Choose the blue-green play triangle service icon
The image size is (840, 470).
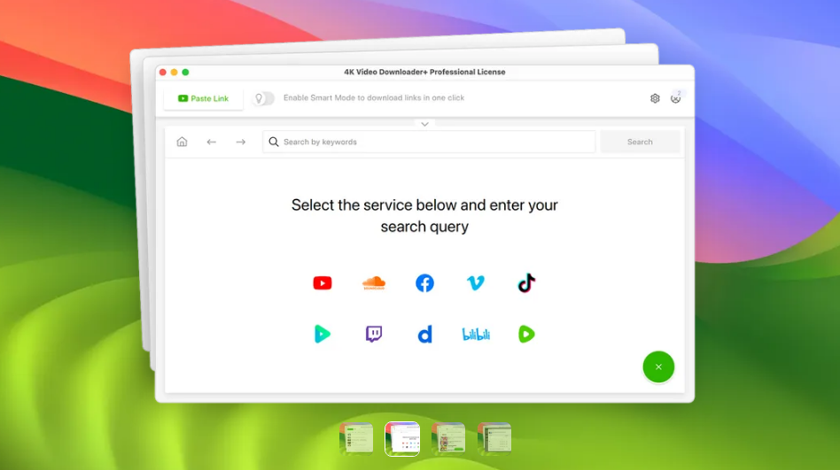click(x=322, y=334)
